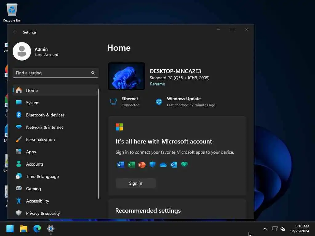Click the OneDrive cloud icon
This screenshot has width=315, height=236.
[x=163, y=165]
